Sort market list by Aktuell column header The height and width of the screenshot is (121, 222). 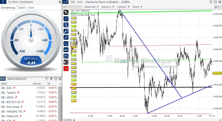(x=37, y=84)
